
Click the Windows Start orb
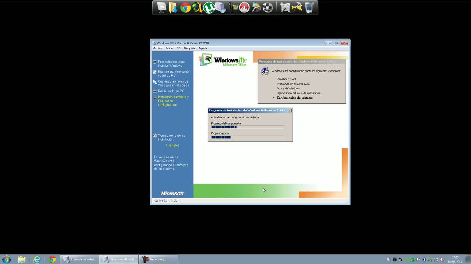(6, 259)
